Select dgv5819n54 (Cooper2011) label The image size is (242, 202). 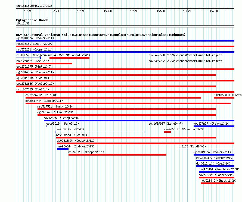tap(212, 152)
